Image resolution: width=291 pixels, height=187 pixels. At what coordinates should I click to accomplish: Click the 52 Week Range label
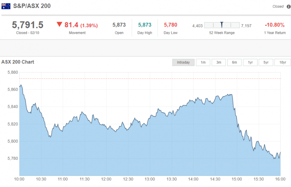point(222,33)
